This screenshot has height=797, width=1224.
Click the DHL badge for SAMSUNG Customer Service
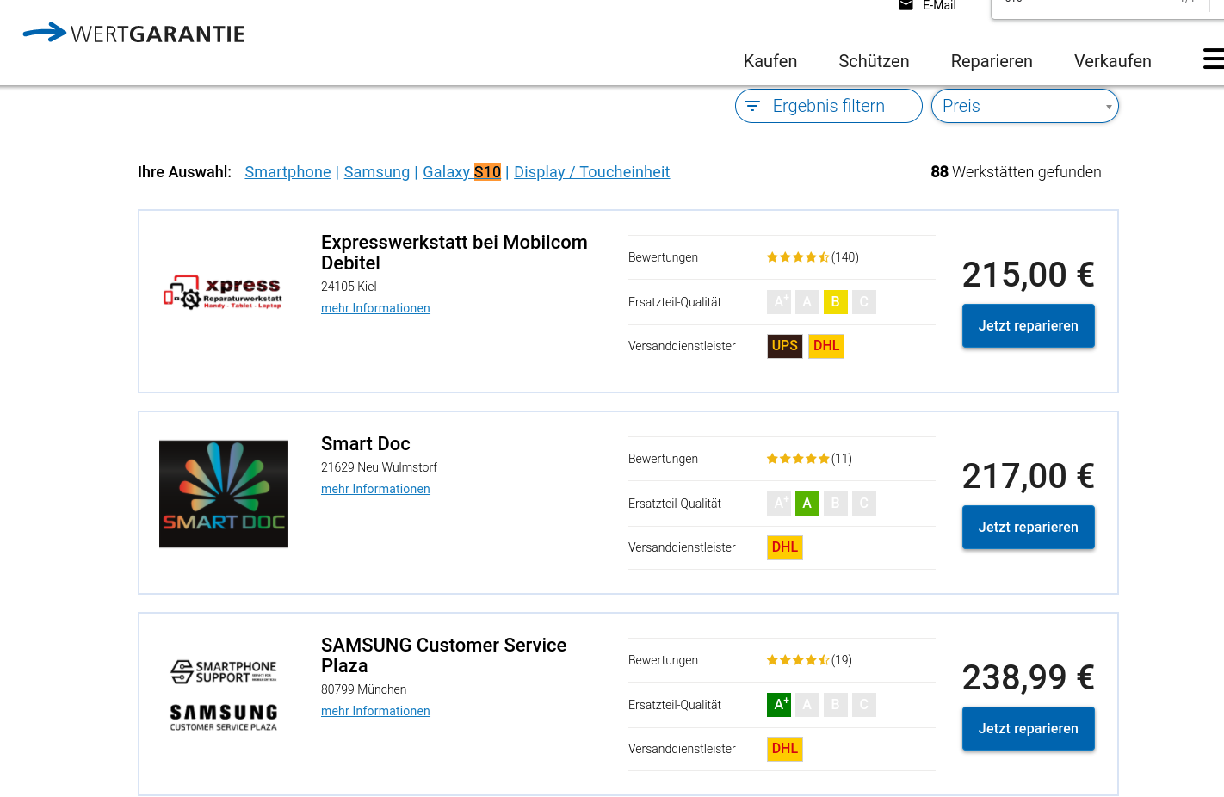click(x=785, y=749)
